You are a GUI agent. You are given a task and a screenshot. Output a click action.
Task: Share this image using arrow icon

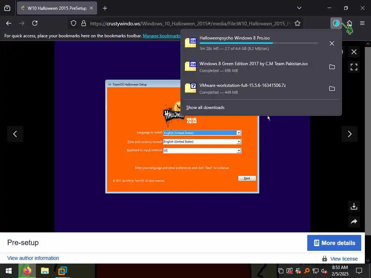(x=354, y=222)
